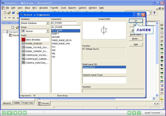The image size is (166, 116).
Task: Click the Model... button
Action: click(x=136, y=39)
